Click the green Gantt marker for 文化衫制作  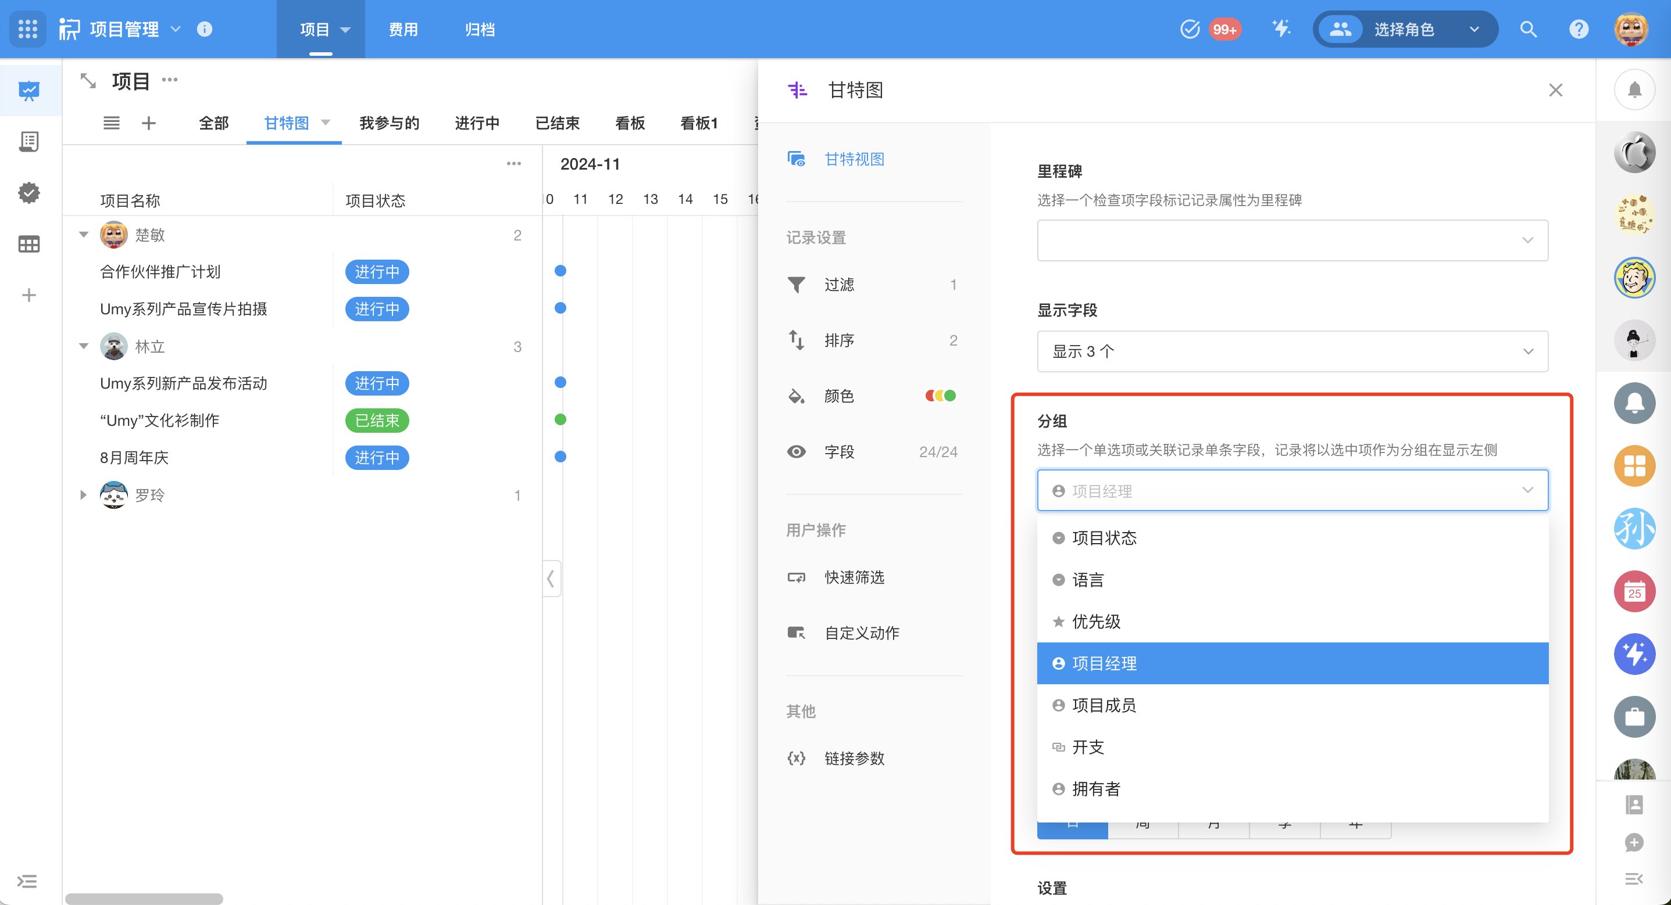(x=560, y=419)
